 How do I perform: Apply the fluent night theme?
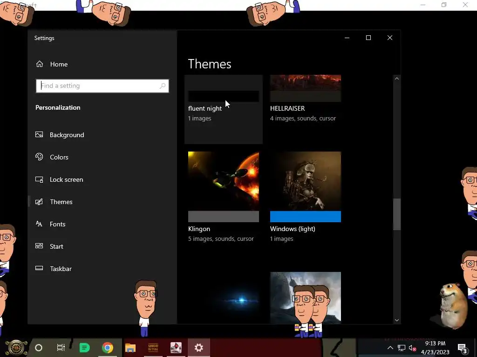click(x=223, y=109)
